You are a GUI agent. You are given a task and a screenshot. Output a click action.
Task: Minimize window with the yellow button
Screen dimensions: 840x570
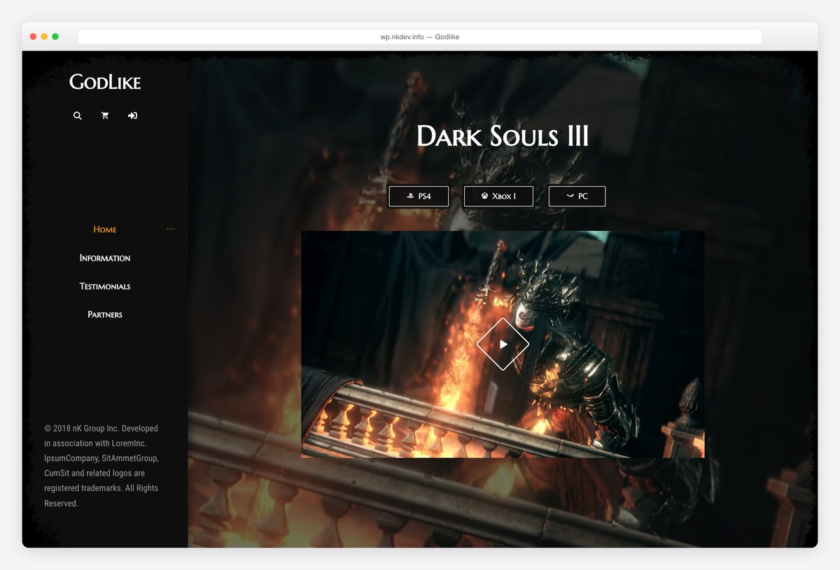[44, 36]
